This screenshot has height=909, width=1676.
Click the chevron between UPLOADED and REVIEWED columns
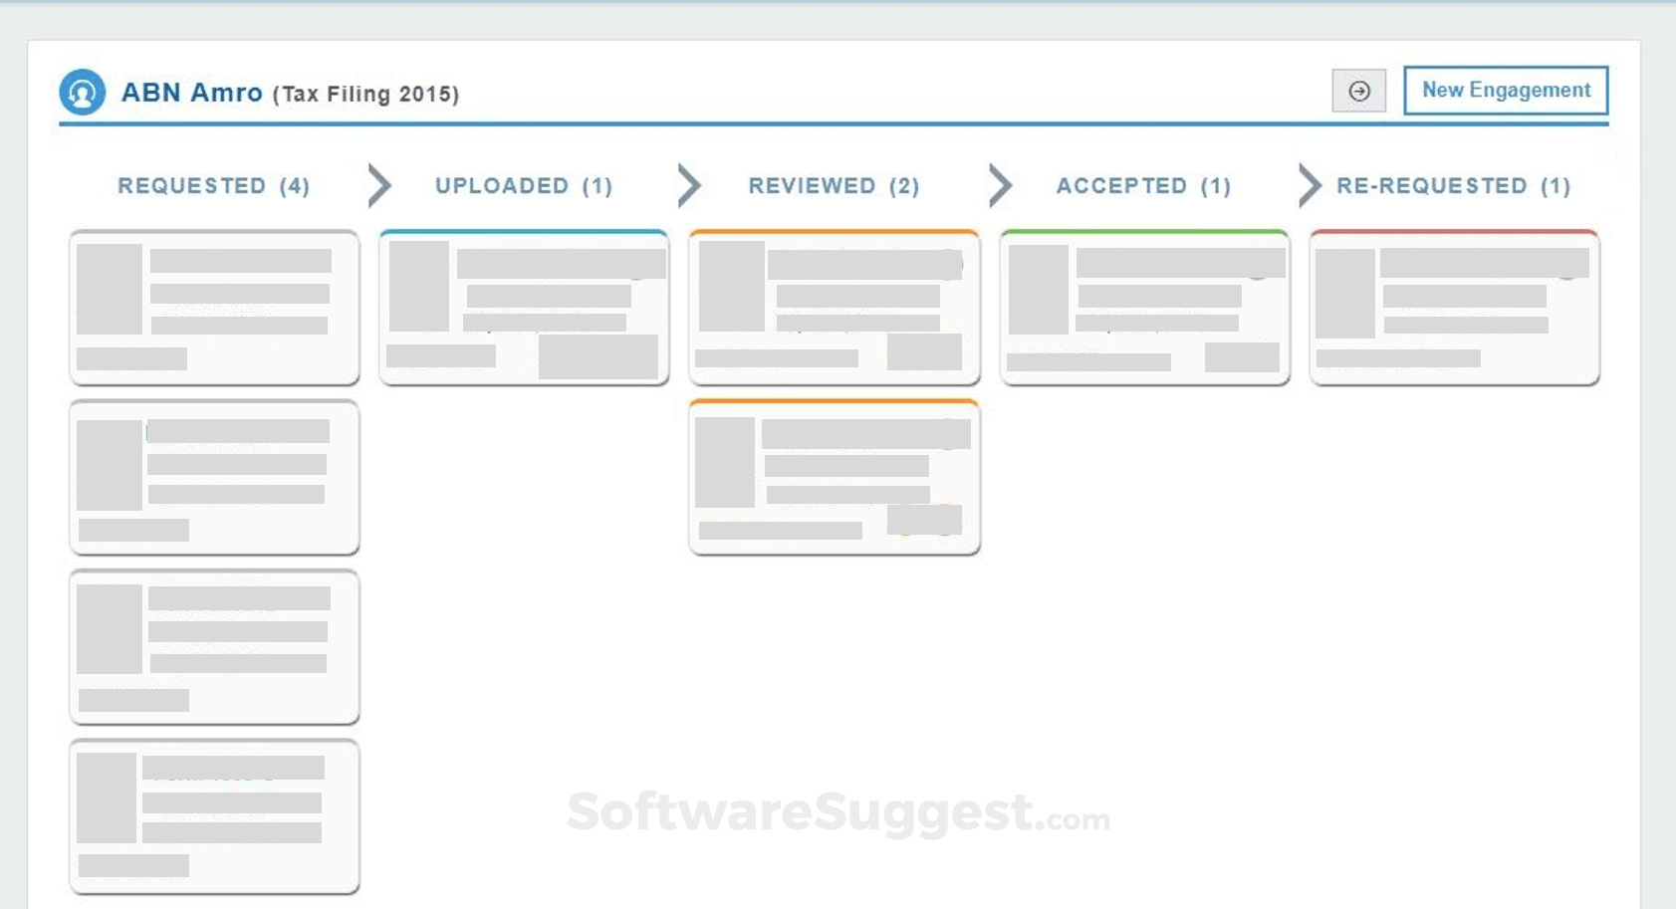(689, 184)
